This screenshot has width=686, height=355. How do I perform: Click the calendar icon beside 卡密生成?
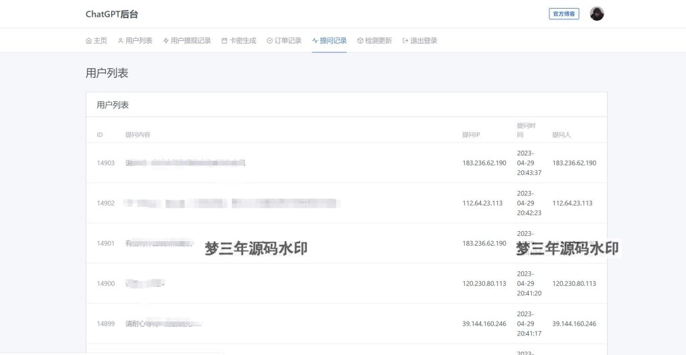(224, 41)
